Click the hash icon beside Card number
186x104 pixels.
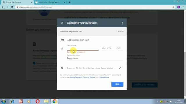point(62,49)
